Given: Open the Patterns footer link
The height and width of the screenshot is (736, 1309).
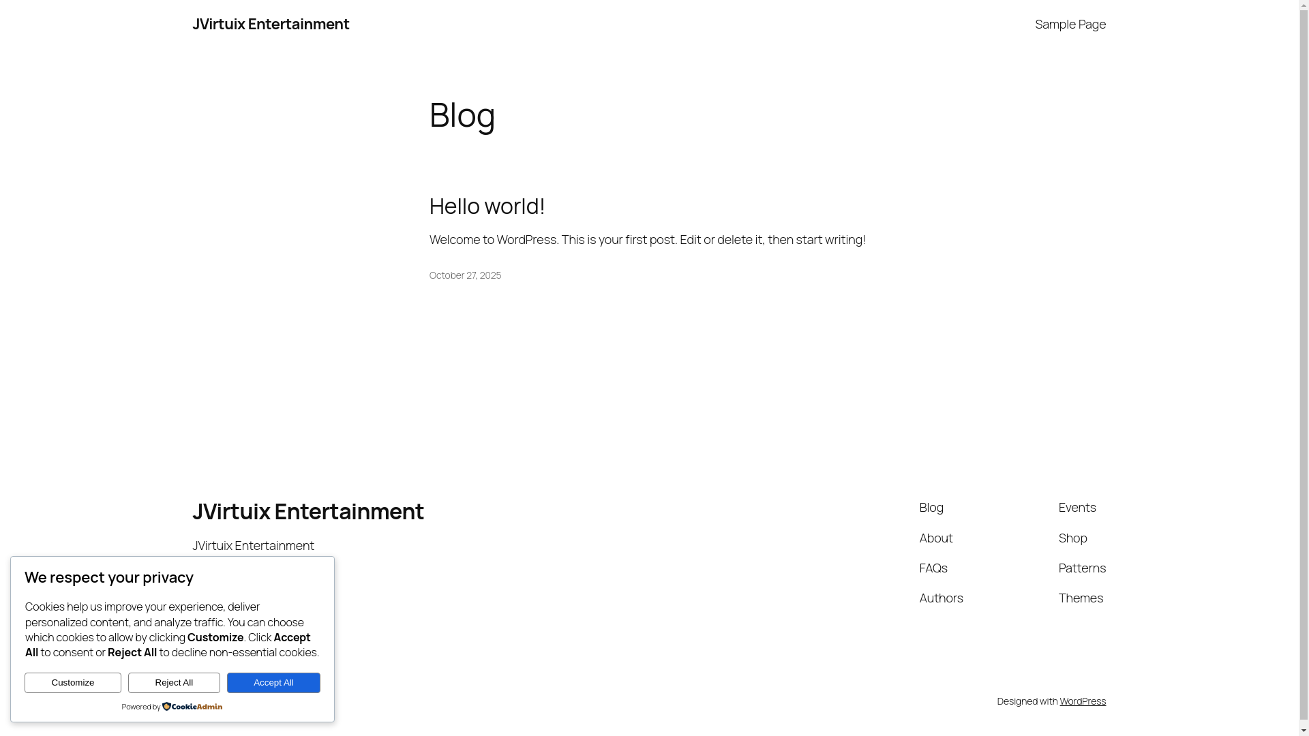Looking at the screenshot, I should click(1081, 568).
